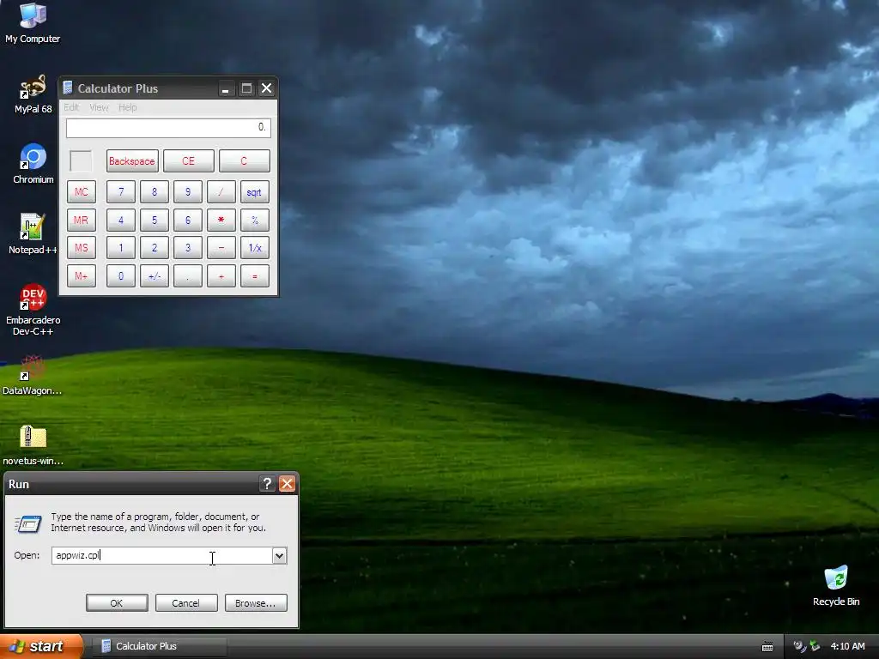The image size is (879, 659).
Task: Select the novetus-win zip folder icon
Action: click(33, 445)
